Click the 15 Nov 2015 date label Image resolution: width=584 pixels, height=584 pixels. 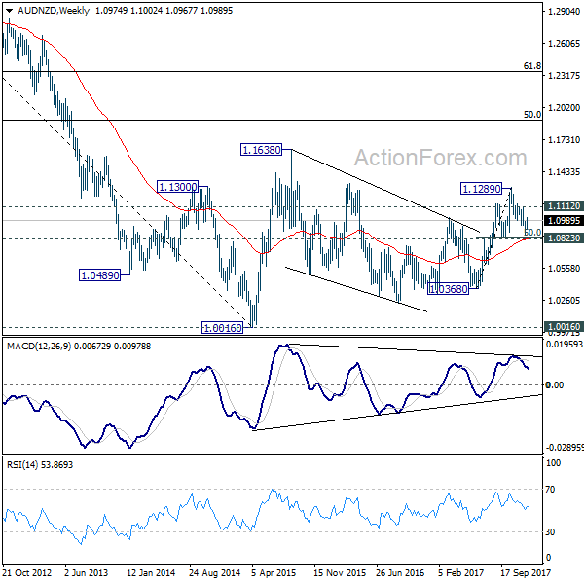pos(340,572)
